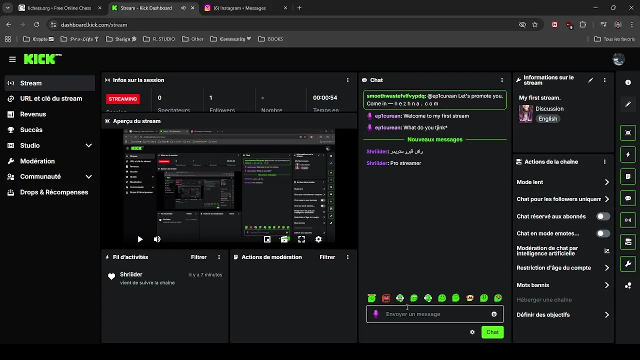Image resolution: width=640 pixels, height=360 pixels.
Task: Open Chat panel three-dot options
Action: tap(502, 80)
